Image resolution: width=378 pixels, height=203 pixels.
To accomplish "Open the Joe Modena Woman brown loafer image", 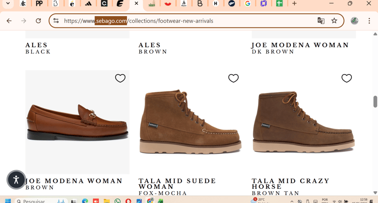I will 77,122.
